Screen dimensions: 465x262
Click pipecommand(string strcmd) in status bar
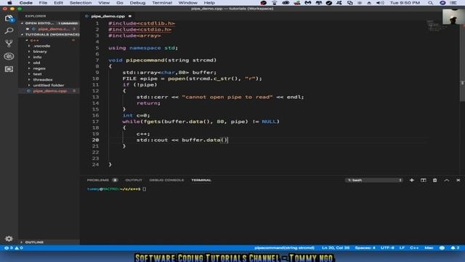(284, 247)
